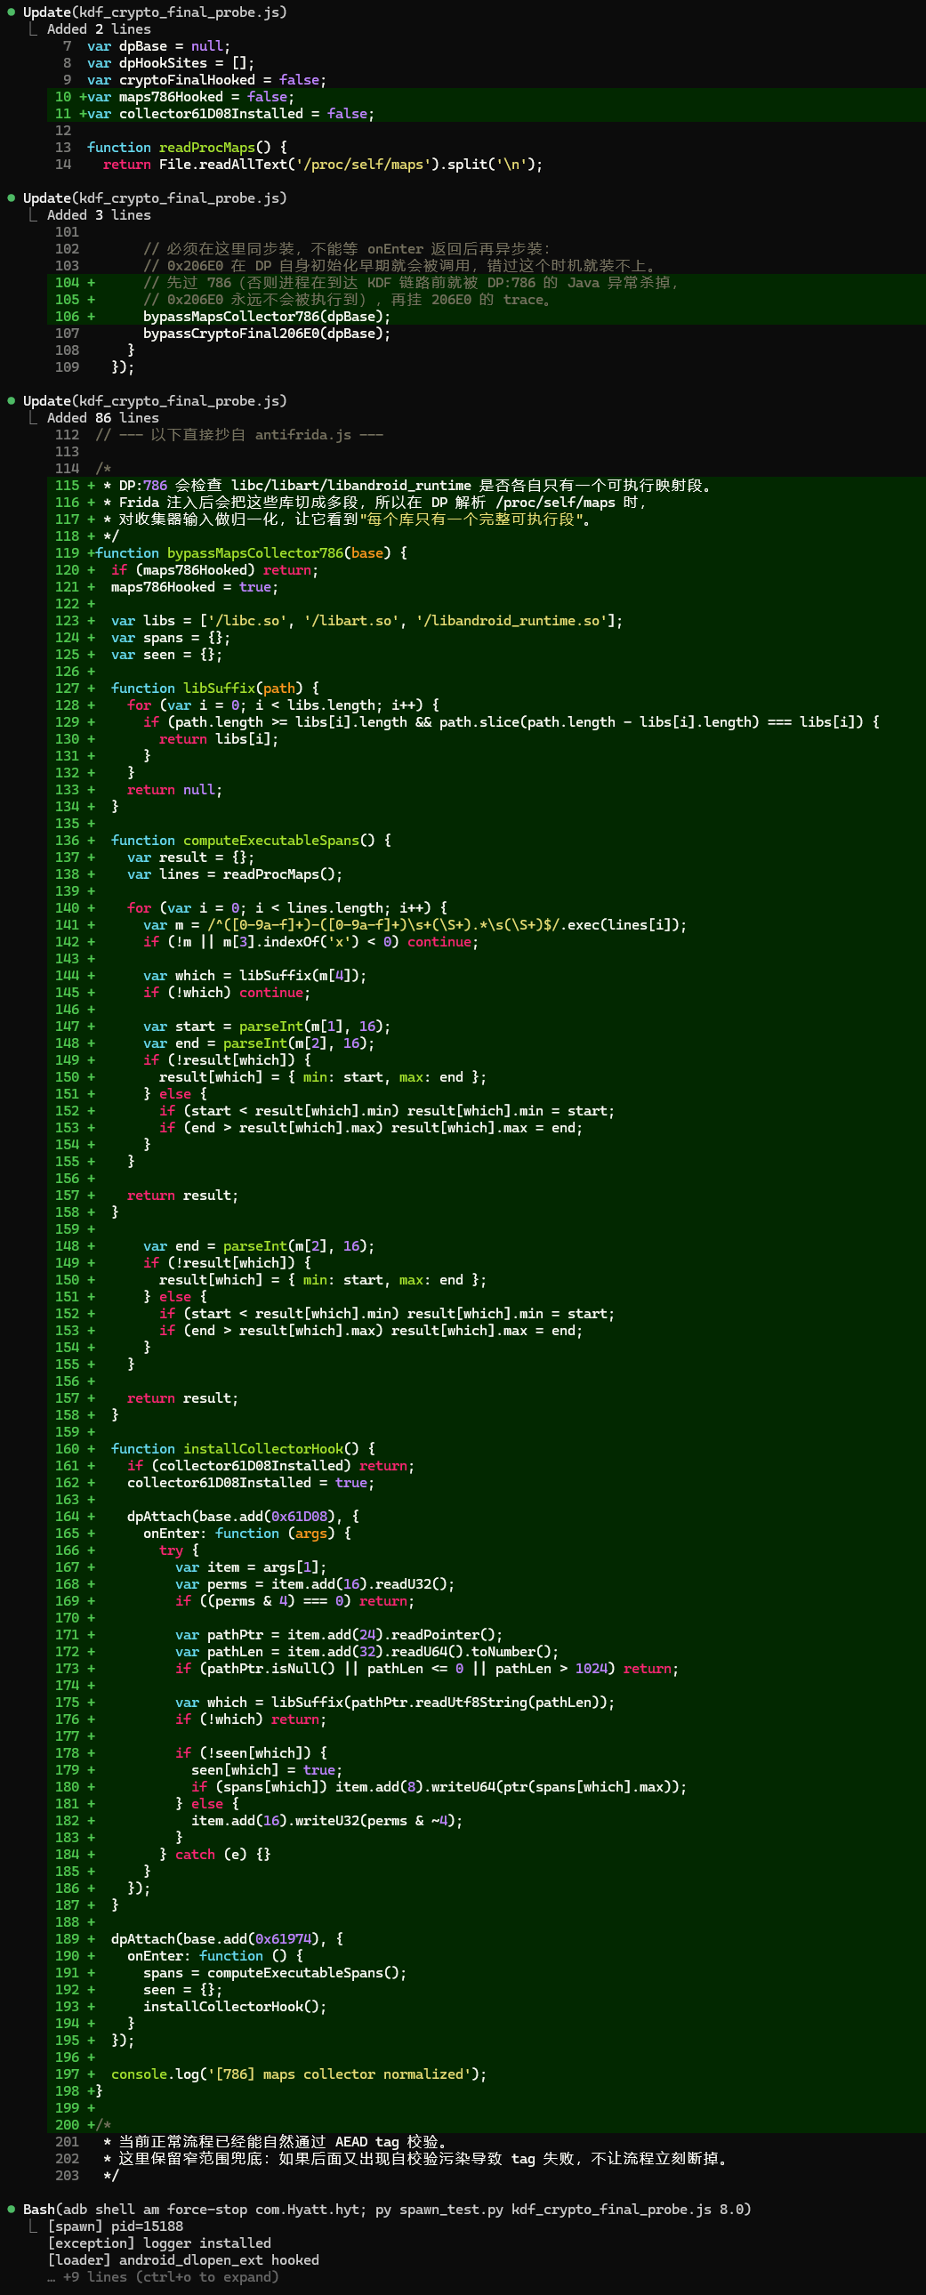Click the plus marker on line 10
Screen dimensions: 926x2295
[83, 97]
